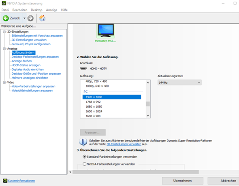The image size is (239, 186).
Task: Open Digitales Audio einrichten
Action: 28,70
